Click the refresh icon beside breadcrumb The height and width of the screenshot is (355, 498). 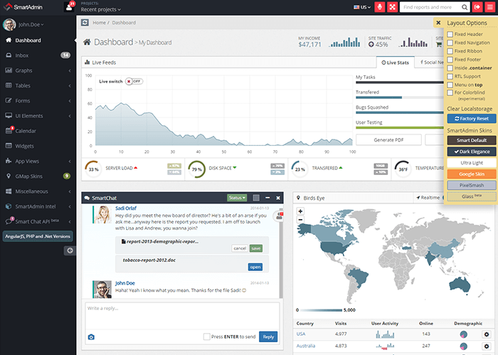coord(85,23)
